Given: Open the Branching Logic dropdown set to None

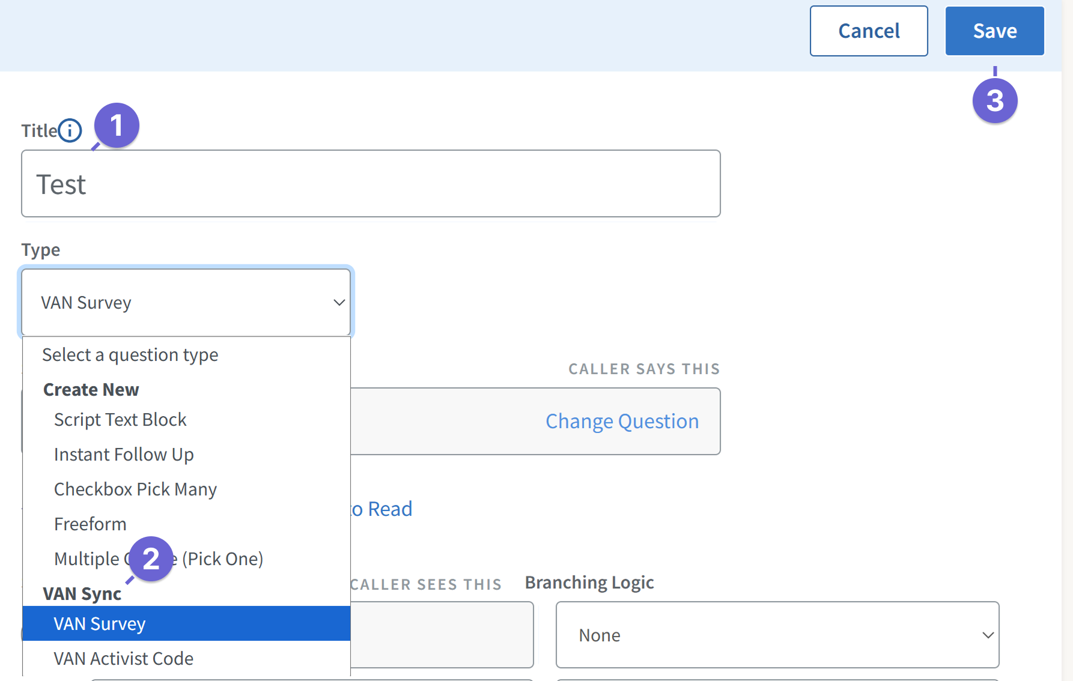Looking at the screenshot, I should (777, 635).
